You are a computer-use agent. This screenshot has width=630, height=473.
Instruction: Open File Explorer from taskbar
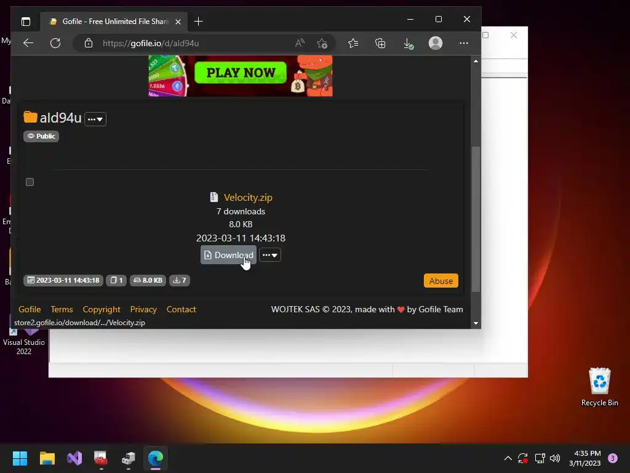[x=47, y=458]
